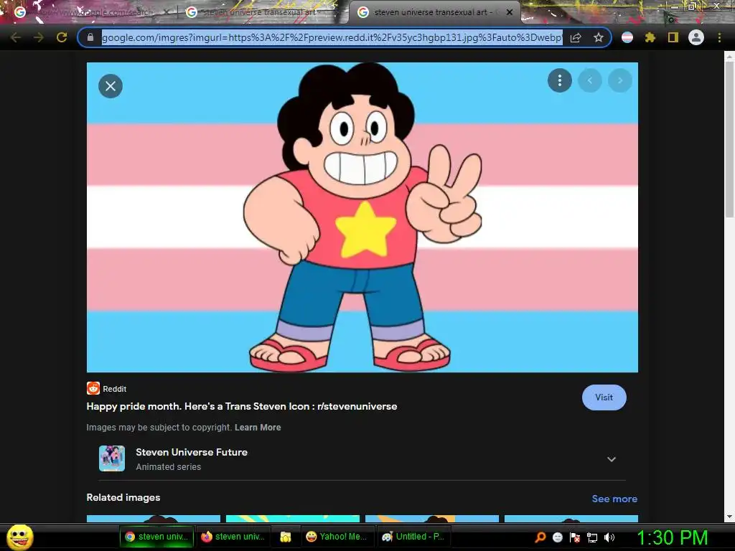
Task: Click the 'Animated series' subtitle
Action: tap(168, 466)
